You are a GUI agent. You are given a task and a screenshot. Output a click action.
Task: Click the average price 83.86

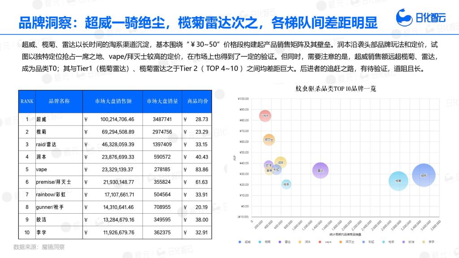(202, 170)
